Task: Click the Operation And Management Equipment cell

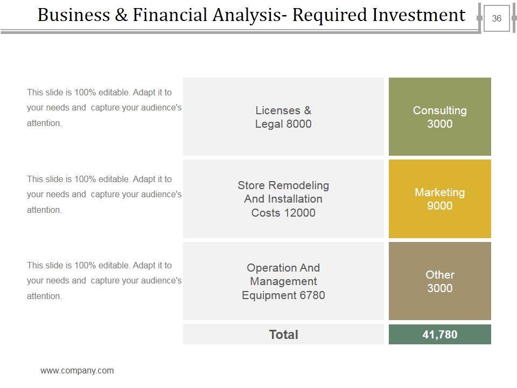Action: click(x=283, y=281)
